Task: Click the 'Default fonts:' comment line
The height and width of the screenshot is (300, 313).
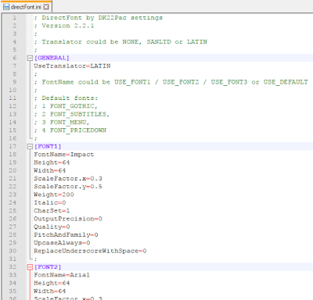Action: [x=66, y=98]
